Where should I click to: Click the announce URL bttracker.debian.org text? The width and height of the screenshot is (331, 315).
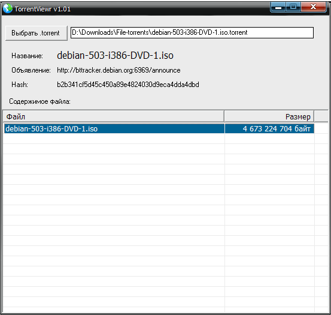[119, 70]
